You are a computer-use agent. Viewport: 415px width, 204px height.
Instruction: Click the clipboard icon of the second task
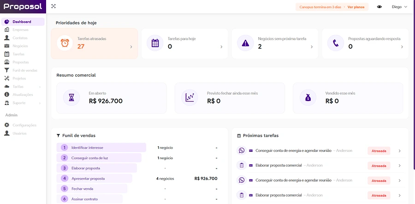[241, 165]
